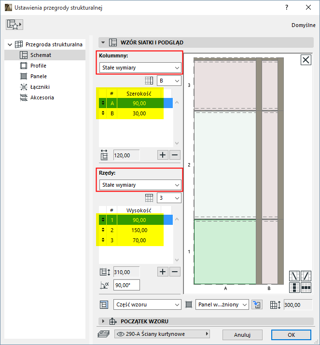
Task: Add a new column with plus button
Action: (x=163, y=155)
